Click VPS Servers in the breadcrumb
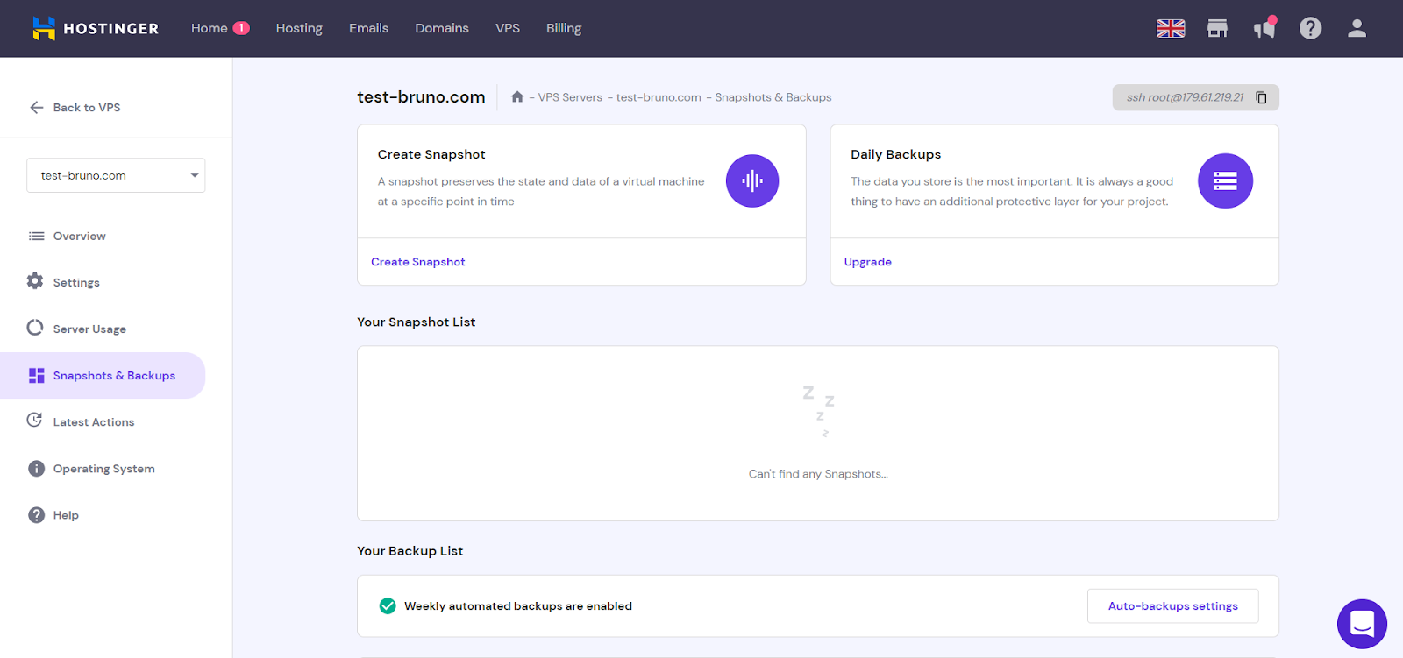This screenshot has width=1403, height=658. click(x=570, y=97)
